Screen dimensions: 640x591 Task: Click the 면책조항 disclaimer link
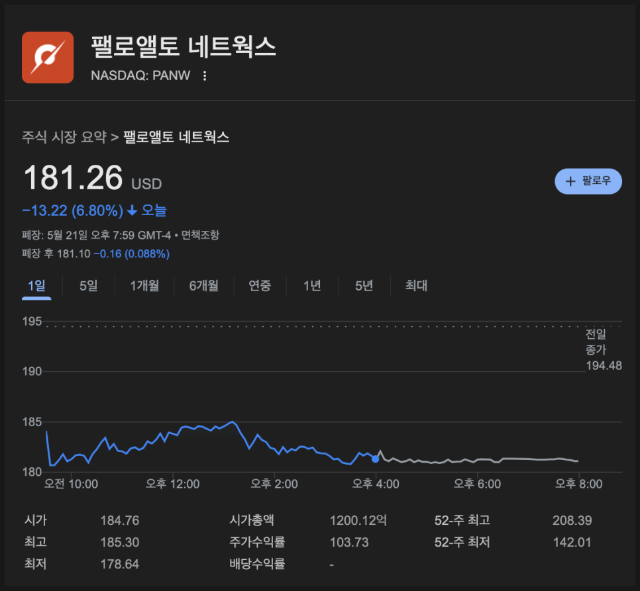tap(200, 235)
